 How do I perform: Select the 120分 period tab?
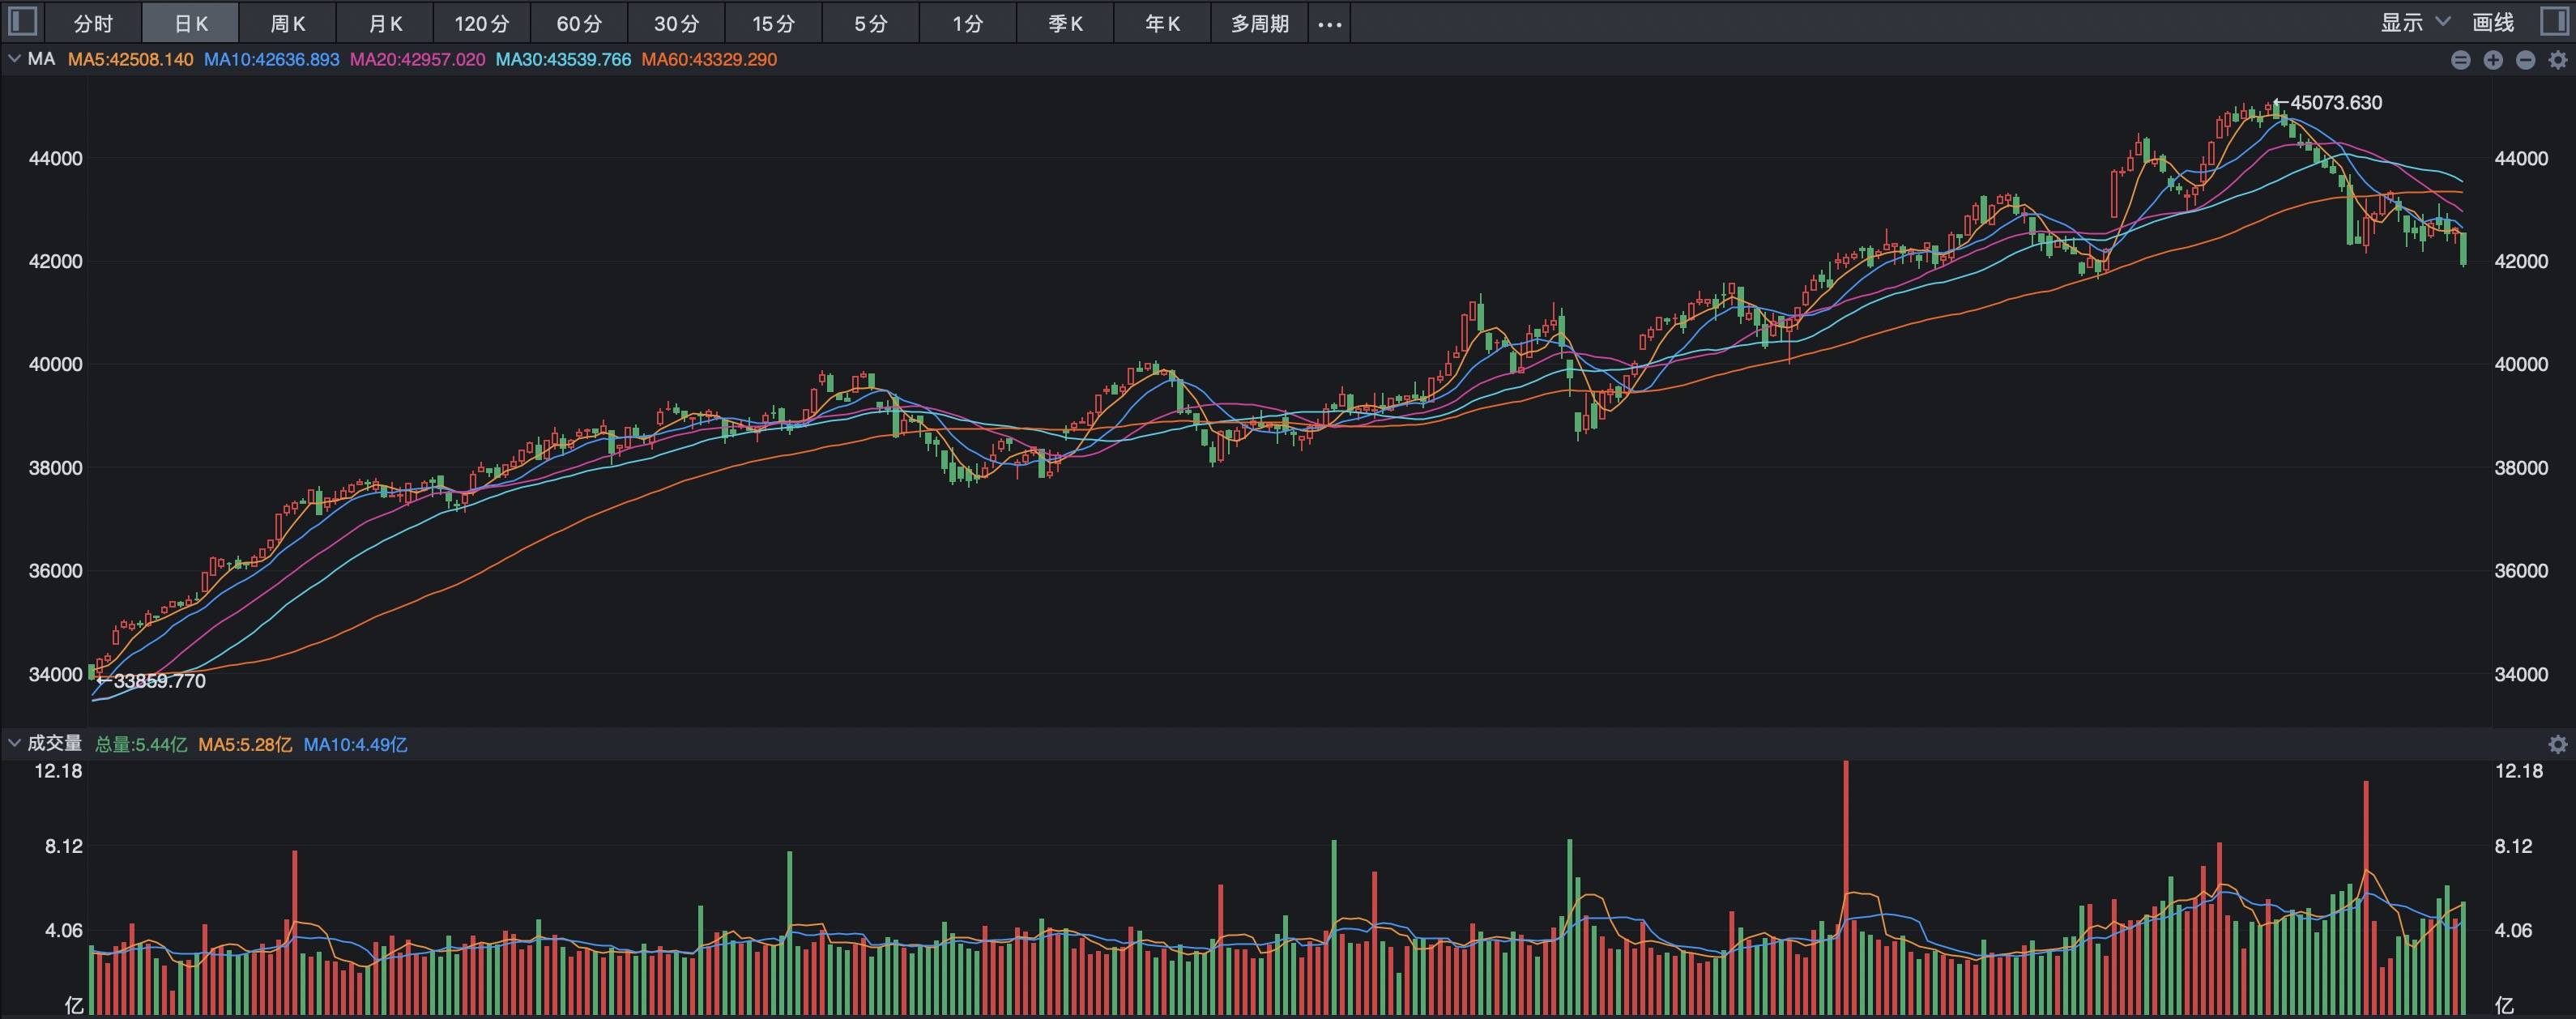(x=482, y=23)
